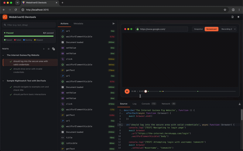Click the source code vertical scrollbar

click(241, 115)
